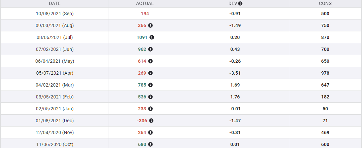Image resolution: width=362 pixels, height=148 pixels.
Task: Select the 05/07/2021 (Apr) date cell
Action: click(54, 73)
